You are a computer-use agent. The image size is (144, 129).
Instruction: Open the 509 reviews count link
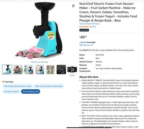coord(94,27)
